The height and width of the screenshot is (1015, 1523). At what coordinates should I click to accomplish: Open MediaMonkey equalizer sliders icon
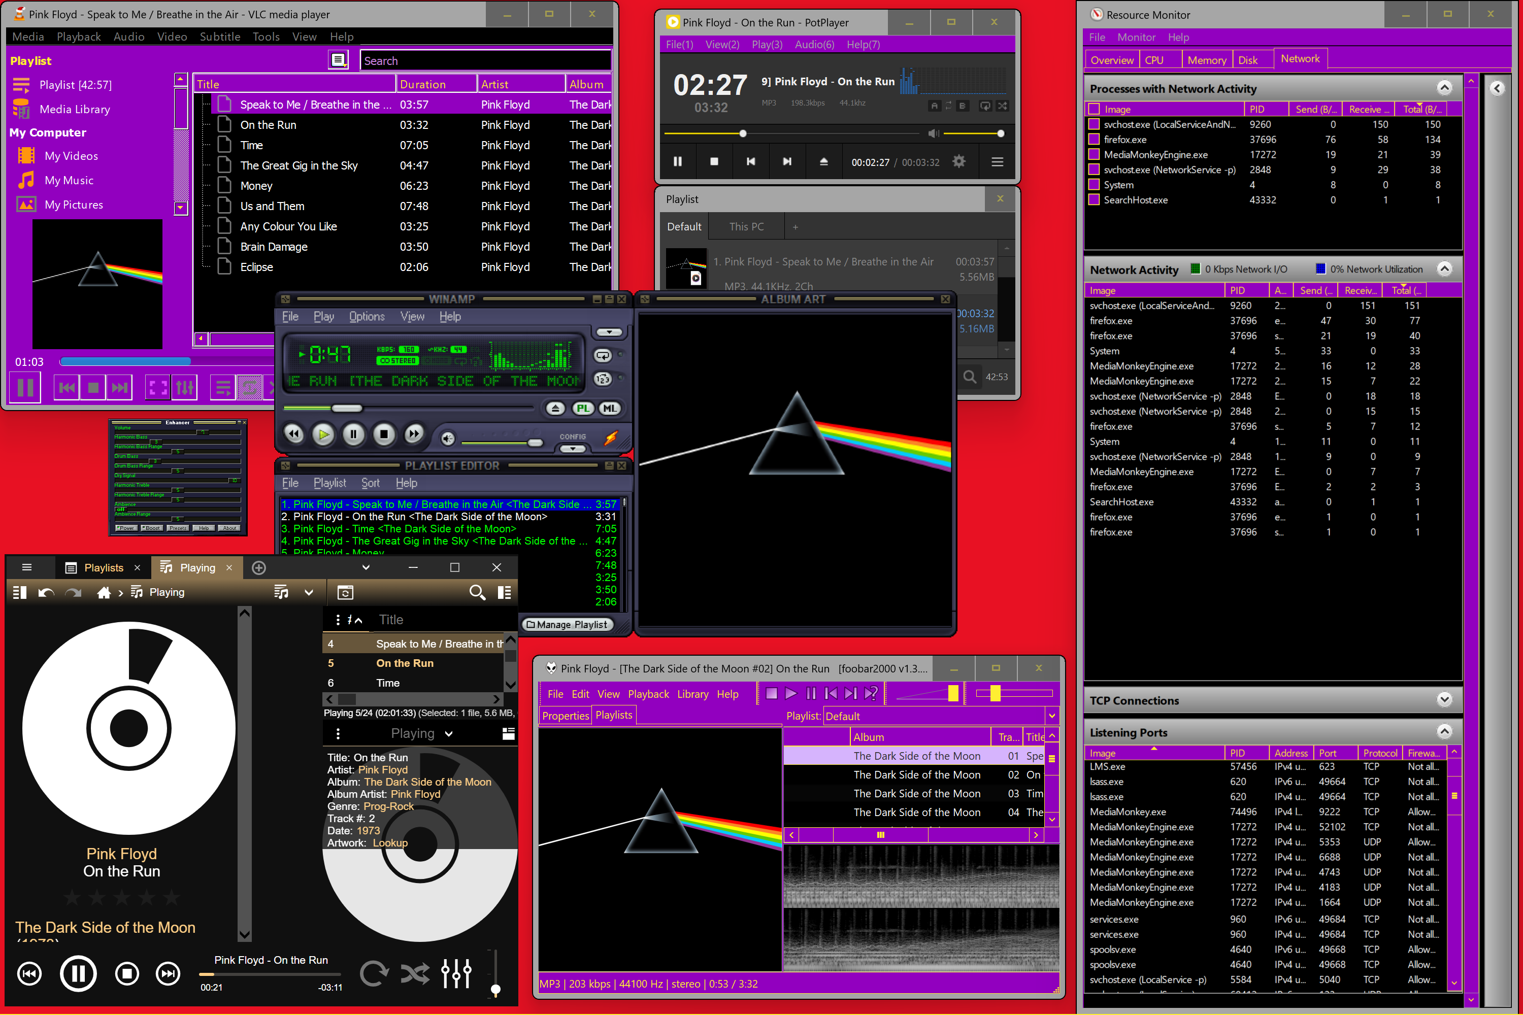(456, 973)
